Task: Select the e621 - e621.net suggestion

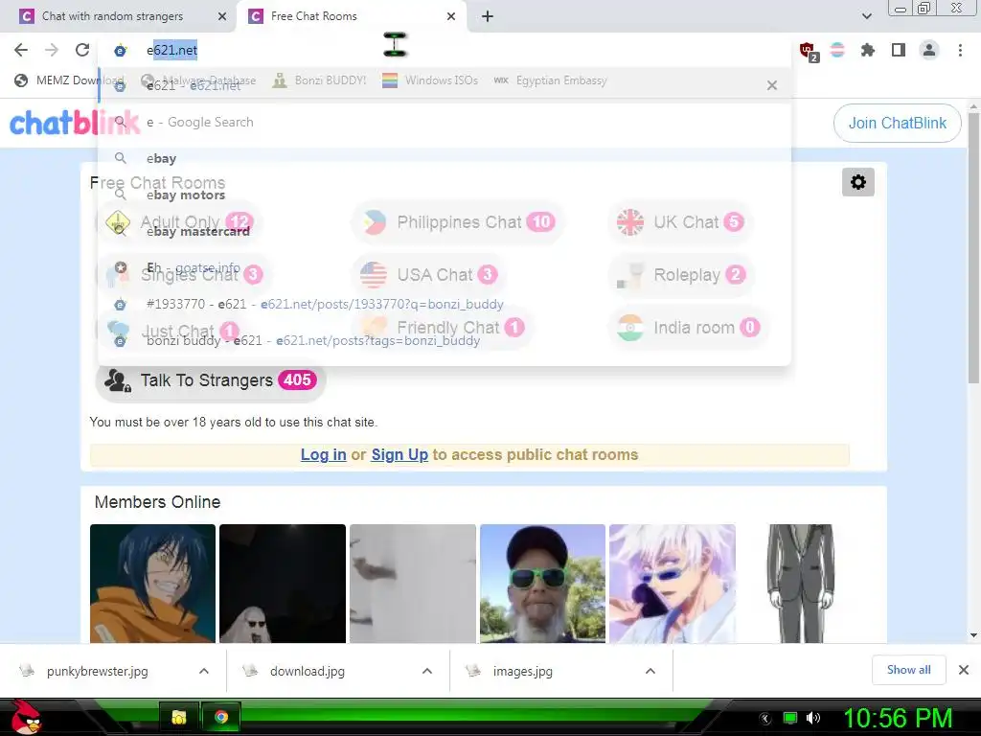Action: pyautogui.click(x=445, y=85)
